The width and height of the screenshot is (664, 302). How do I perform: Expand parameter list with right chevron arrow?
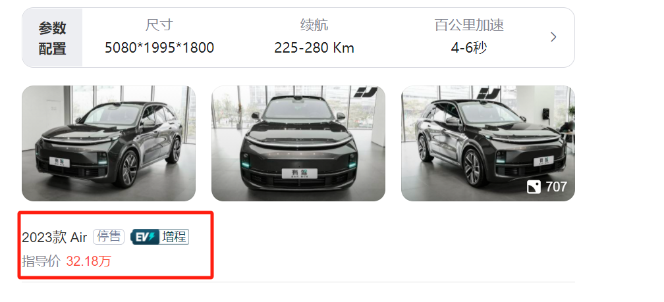(x=553, y=38)
